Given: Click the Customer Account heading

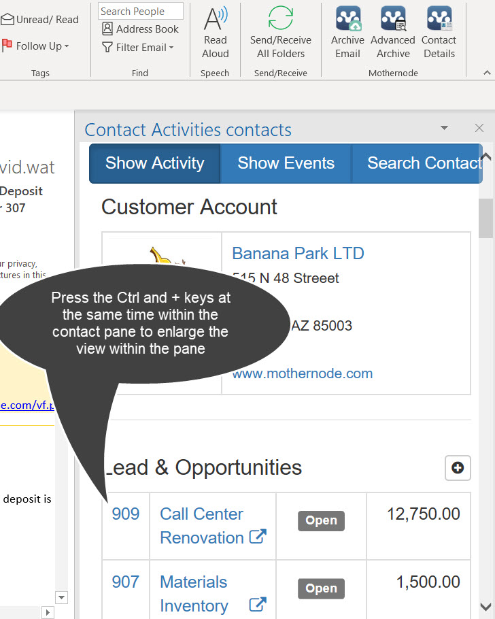Looking at the screenshot, I should pos(189,207).
